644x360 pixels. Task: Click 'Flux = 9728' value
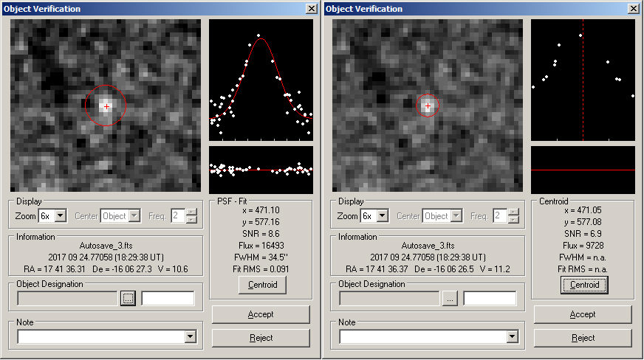pos(583,246)
